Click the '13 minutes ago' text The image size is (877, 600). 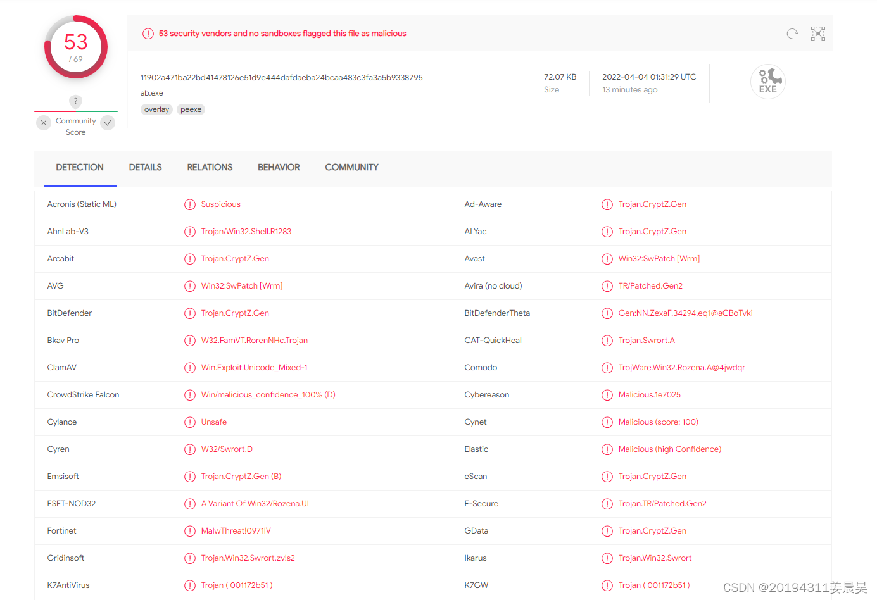click(x=630, y=90)
